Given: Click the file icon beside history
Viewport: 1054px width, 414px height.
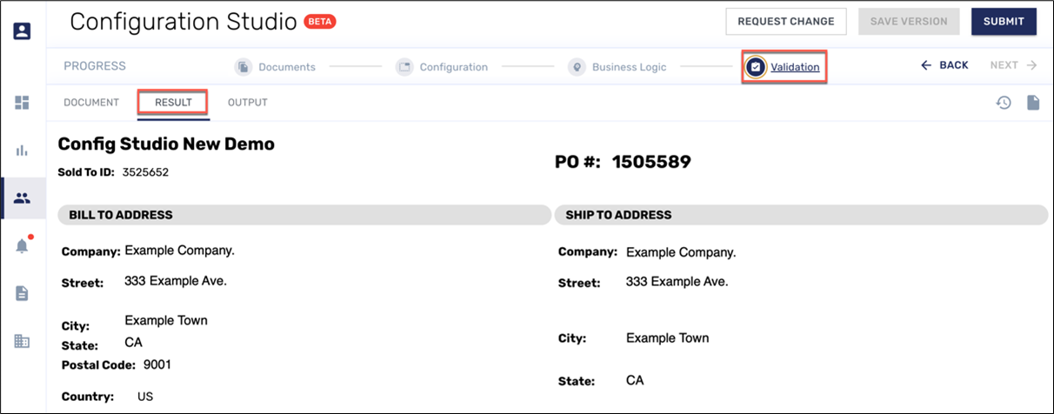Looking at the screenshot, I should [1032, 103].
